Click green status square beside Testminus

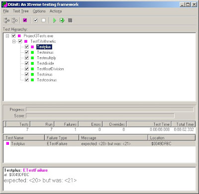coord(32,52)
